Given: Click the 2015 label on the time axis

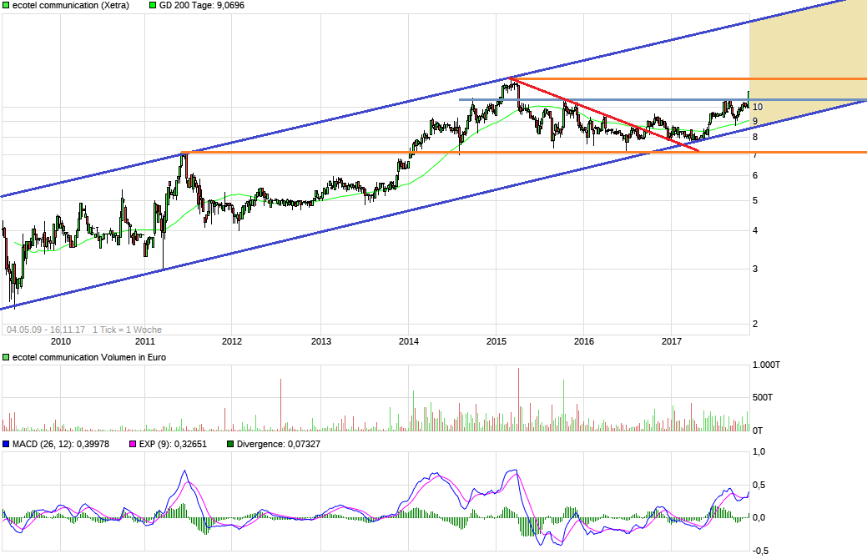Looking at the screenshot, I should pos(496,341).
